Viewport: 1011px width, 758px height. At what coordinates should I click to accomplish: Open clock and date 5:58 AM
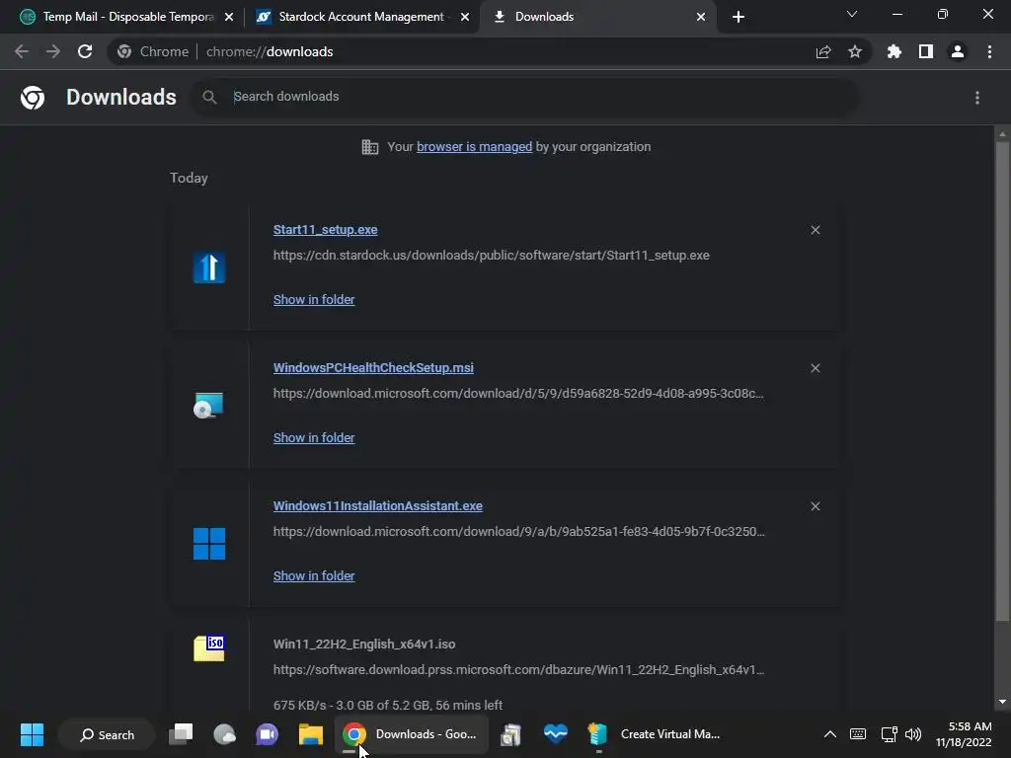(964, 734)
